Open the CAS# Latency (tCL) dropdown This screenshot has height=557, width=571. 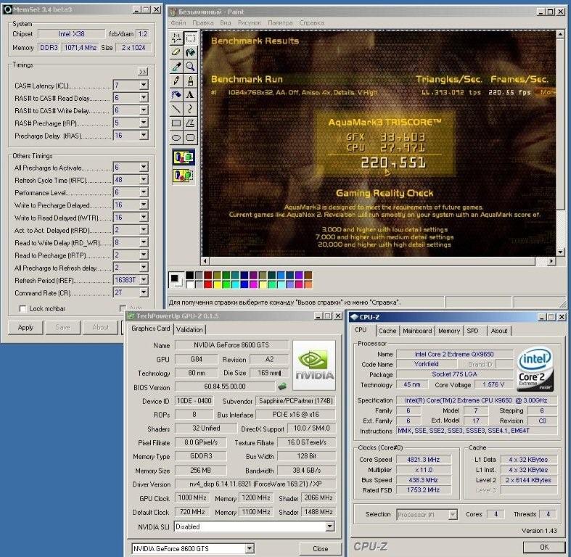click(144, 85)
